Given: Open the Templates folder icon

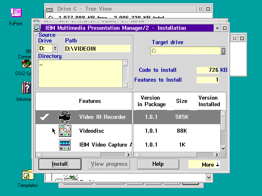Looking at the screenshot, I should click(28, 175).
